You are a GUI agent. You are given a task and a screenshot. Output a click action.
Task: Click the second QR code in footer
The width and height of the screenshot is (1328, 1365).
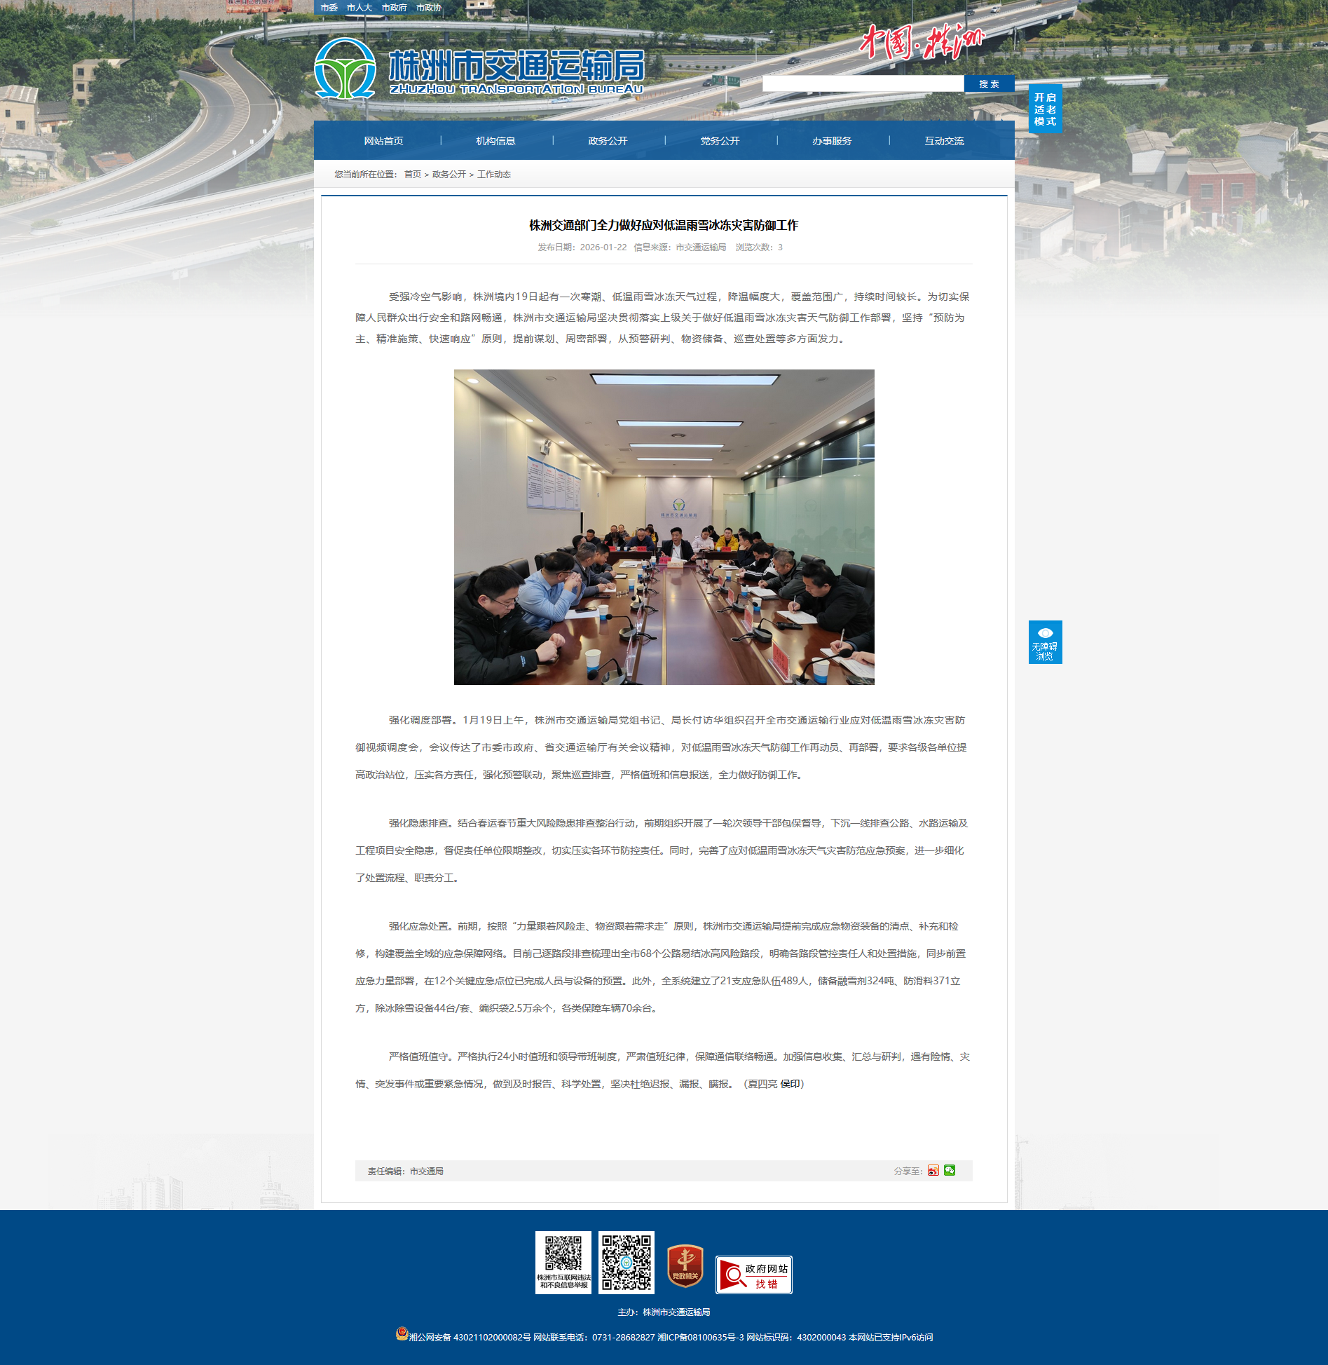pyautogui.click(x=626, y=1262)
